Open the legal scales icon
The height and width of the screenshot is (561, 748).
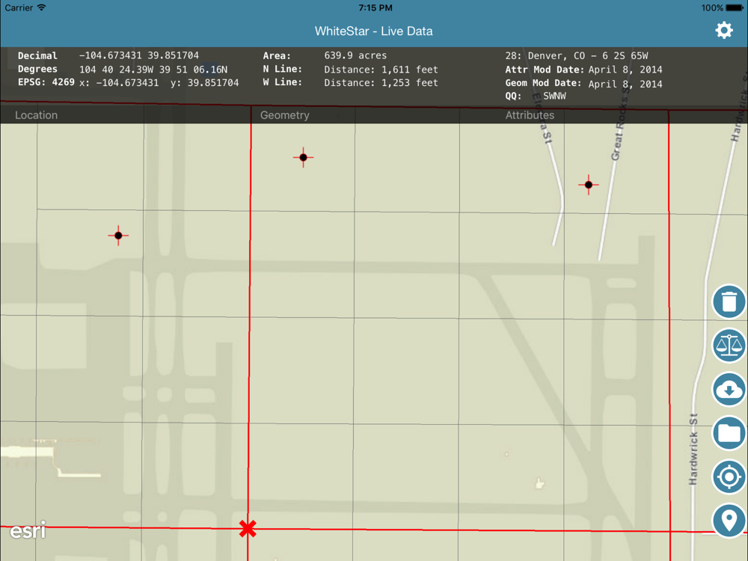pos(729,345)
